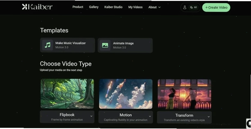Open the Product menu
This screenshot has height=129, width=251.
coord(78,7)
